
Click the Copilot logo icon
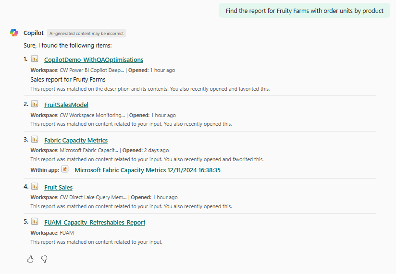click(14, 33)
